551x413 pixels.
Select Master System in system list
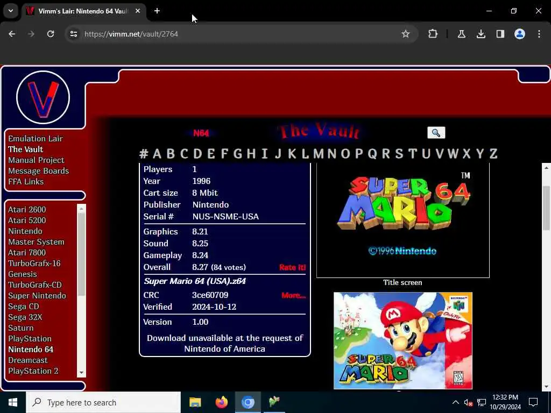point(36,242)
